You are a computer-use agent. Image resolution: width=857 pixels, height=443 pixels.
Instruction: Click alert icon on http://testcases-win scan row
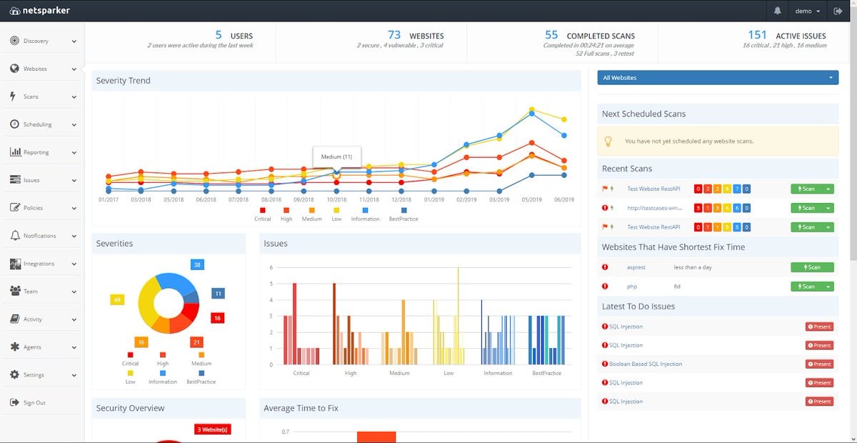coord(605,208)
